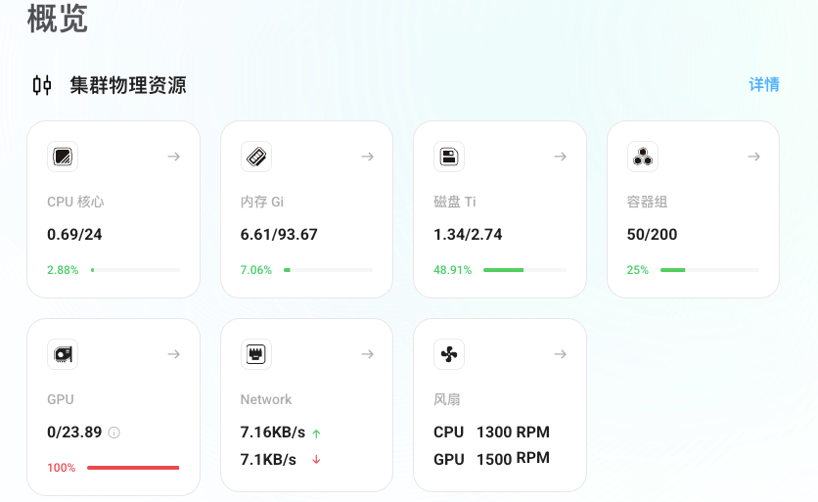This screenshot has height=502, width=818.
Task: Open Network card arrow
Action: click(x=367, y=354)
